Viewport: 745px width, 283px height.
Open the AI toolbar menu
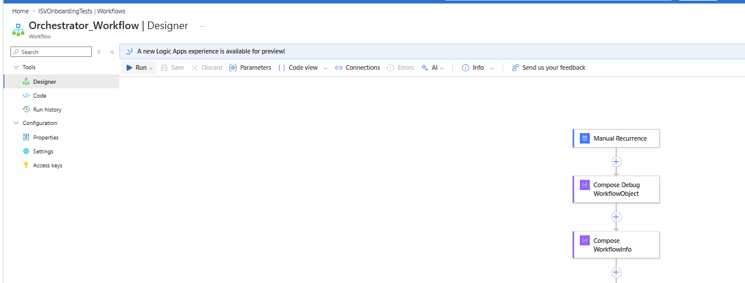tap(433, 68)
